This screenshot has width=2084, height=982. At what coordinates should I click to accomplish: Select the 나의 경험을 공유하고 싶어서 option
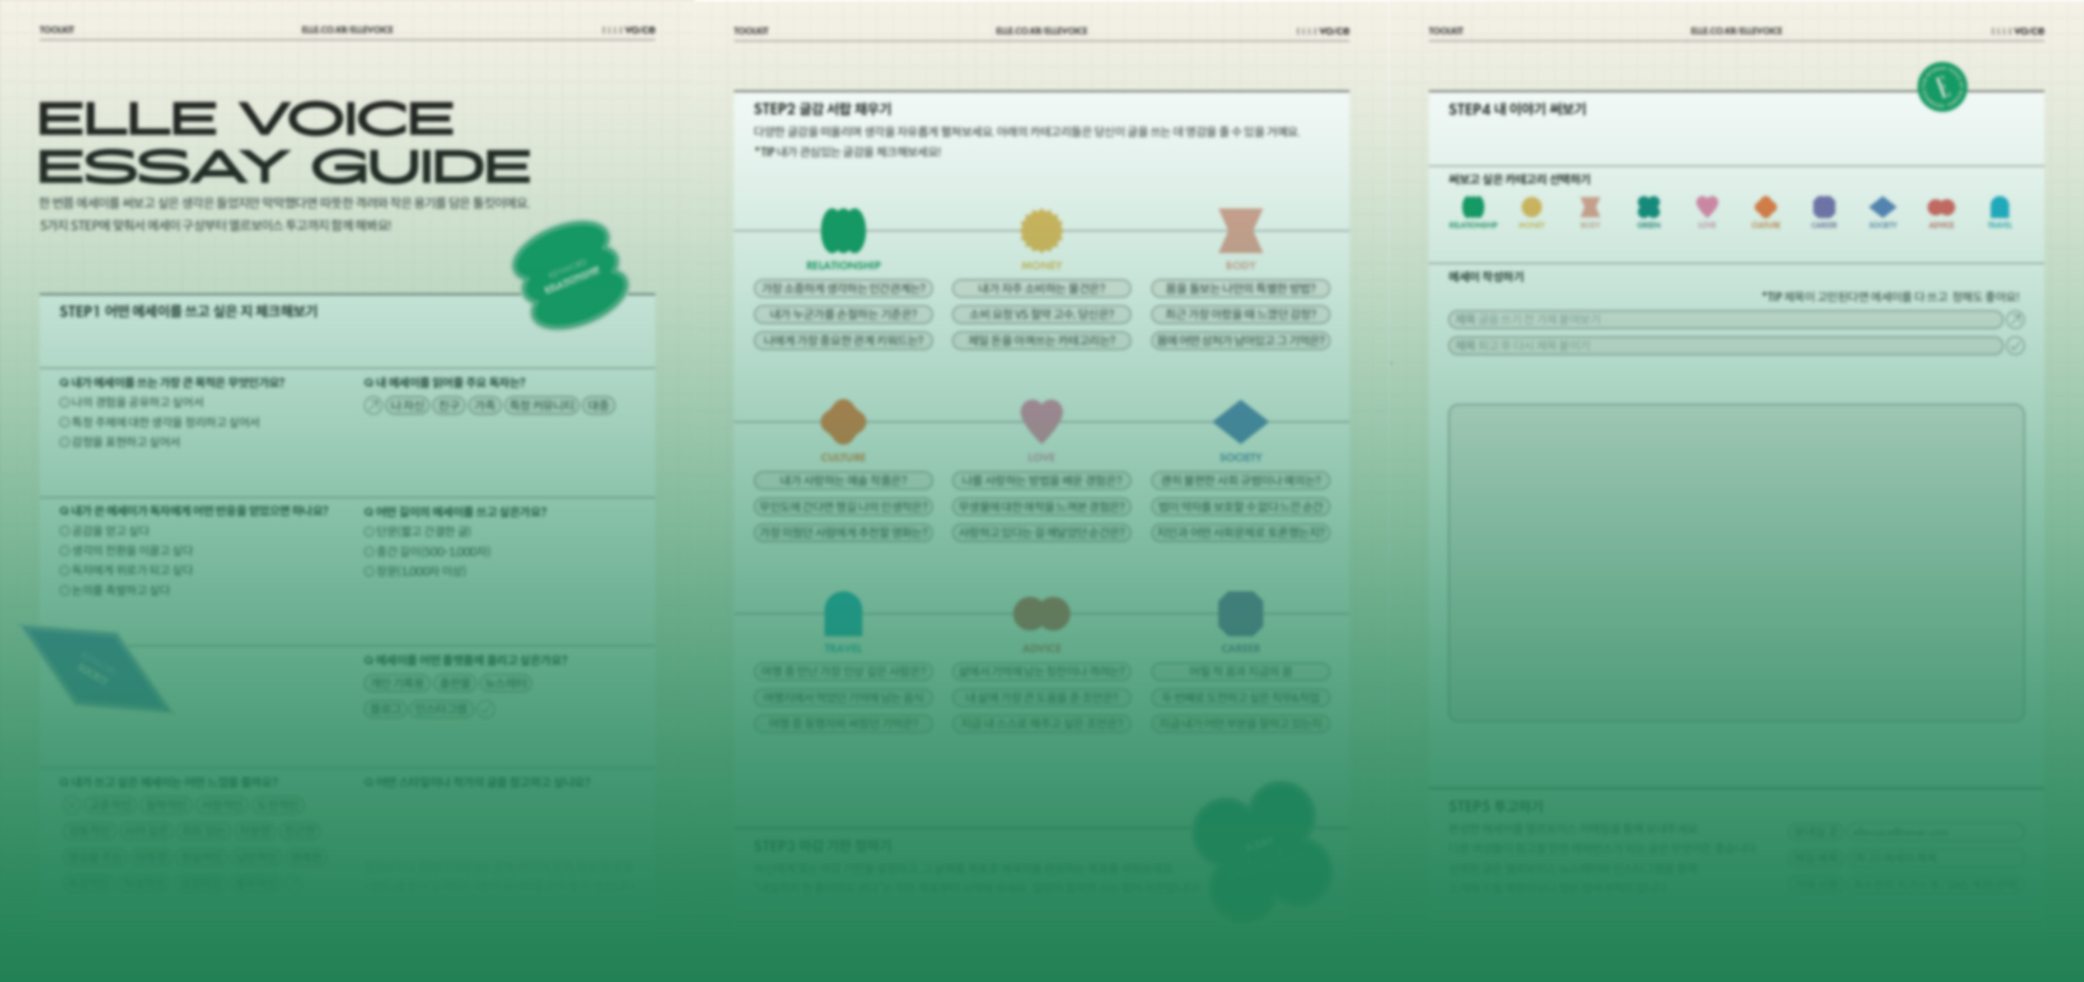tap(132, 402)
